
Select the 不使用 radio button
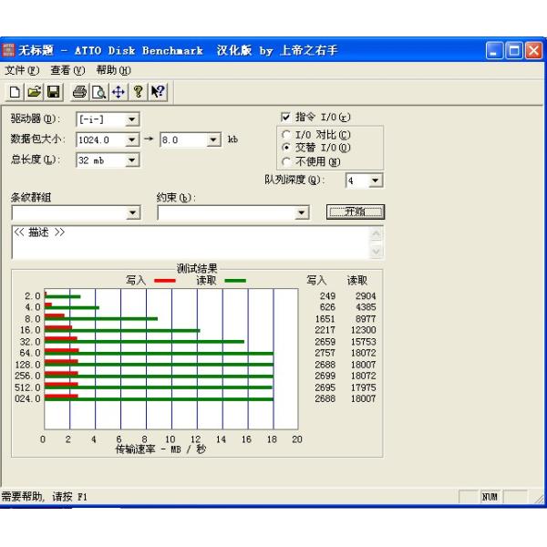coord(286,162)
